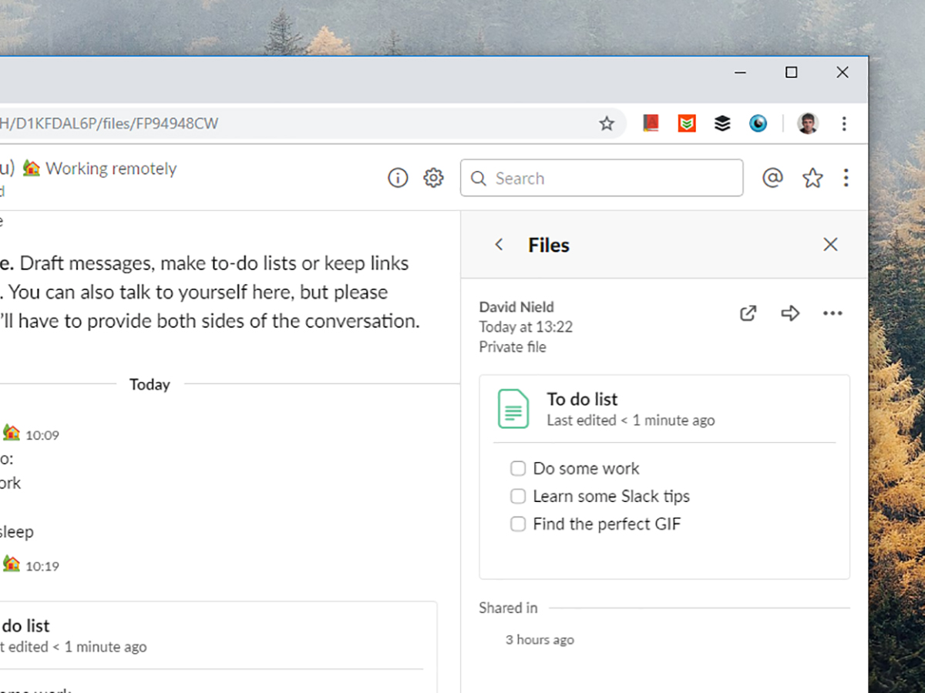Open channel details info icon
This screenshot has width=925, height=693.
click(x=398, y=179)
